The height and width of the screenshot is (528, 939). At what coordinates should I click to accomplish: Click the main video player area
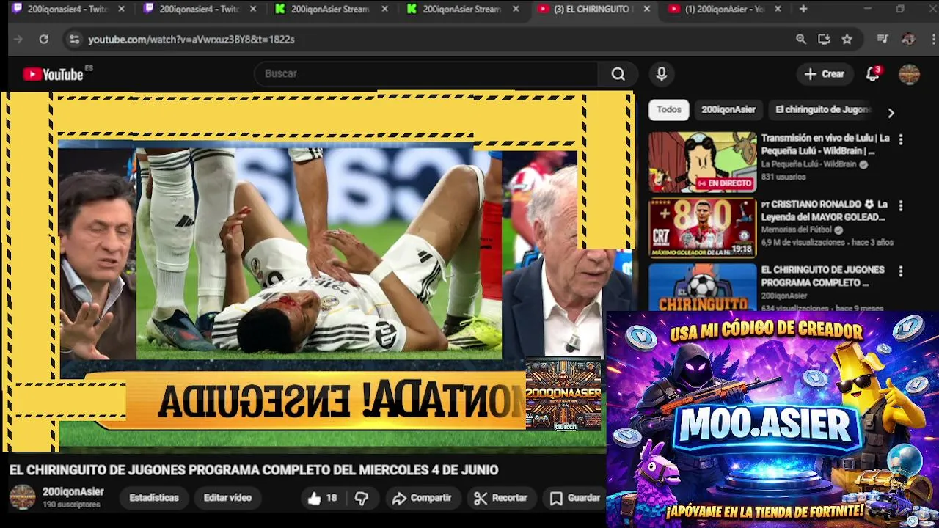point(317,271)
